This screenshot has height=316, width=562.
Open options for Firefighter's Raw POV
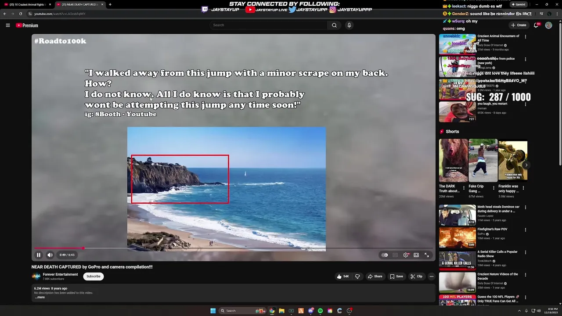pos(525,230)
